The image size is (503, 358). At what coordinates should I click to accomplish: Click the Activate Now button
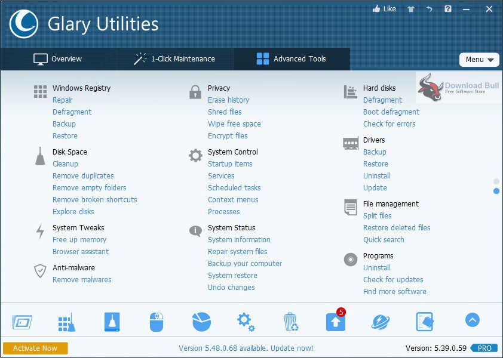tap(35, 348)
